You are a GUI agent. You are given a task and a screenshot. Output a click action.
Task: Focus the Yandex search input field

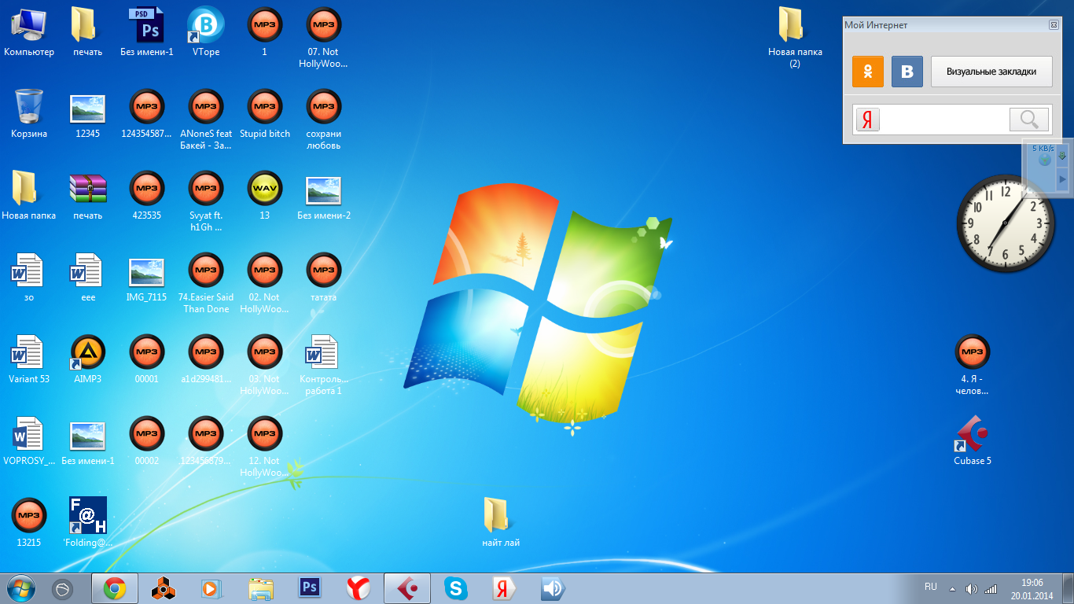tap(943, 120)
